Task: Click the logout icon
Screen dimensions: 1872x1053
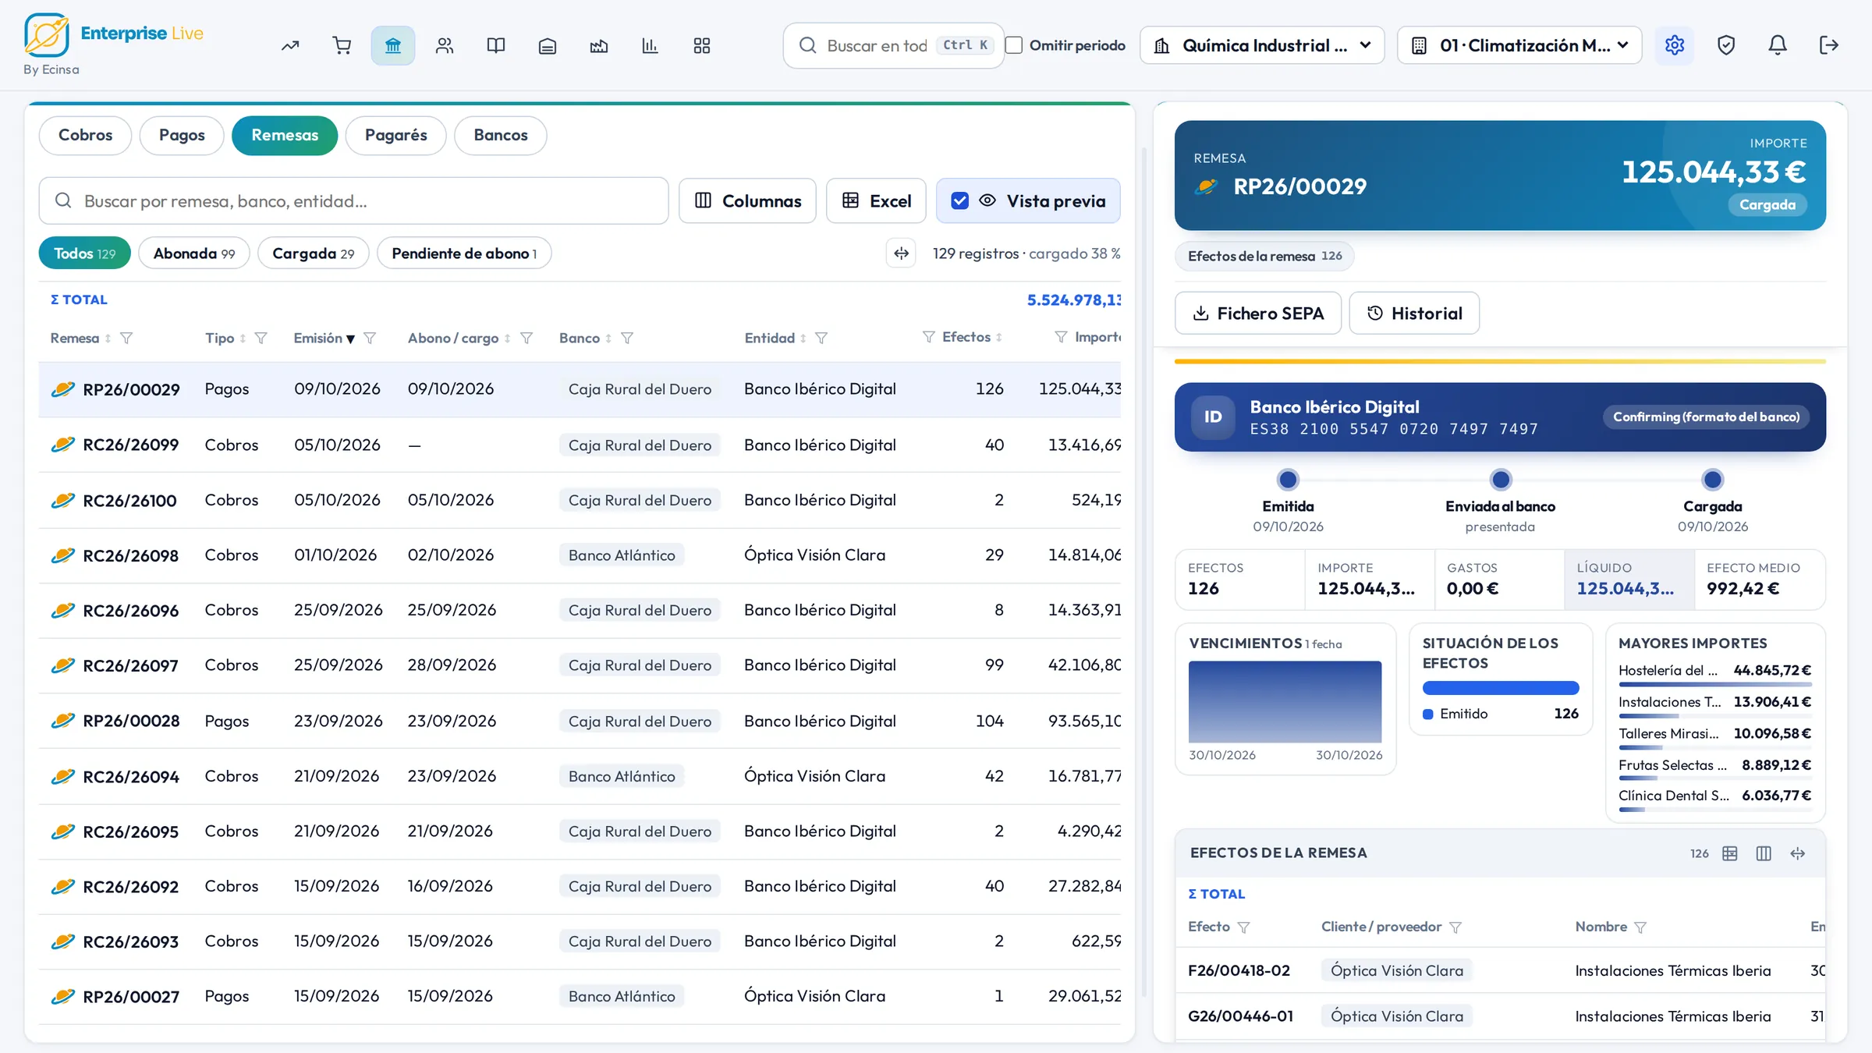Action: point(1829,45)
